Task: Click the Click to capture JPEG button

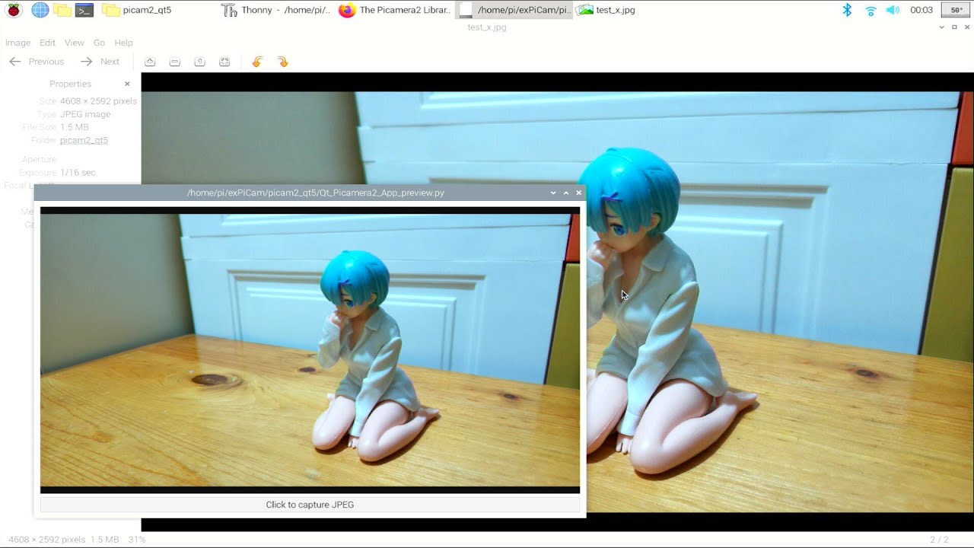Action: pos(310,505)
